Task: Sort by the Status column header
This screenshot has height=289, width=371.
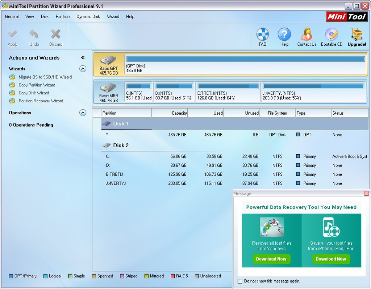Action: [x=350, y=113]
